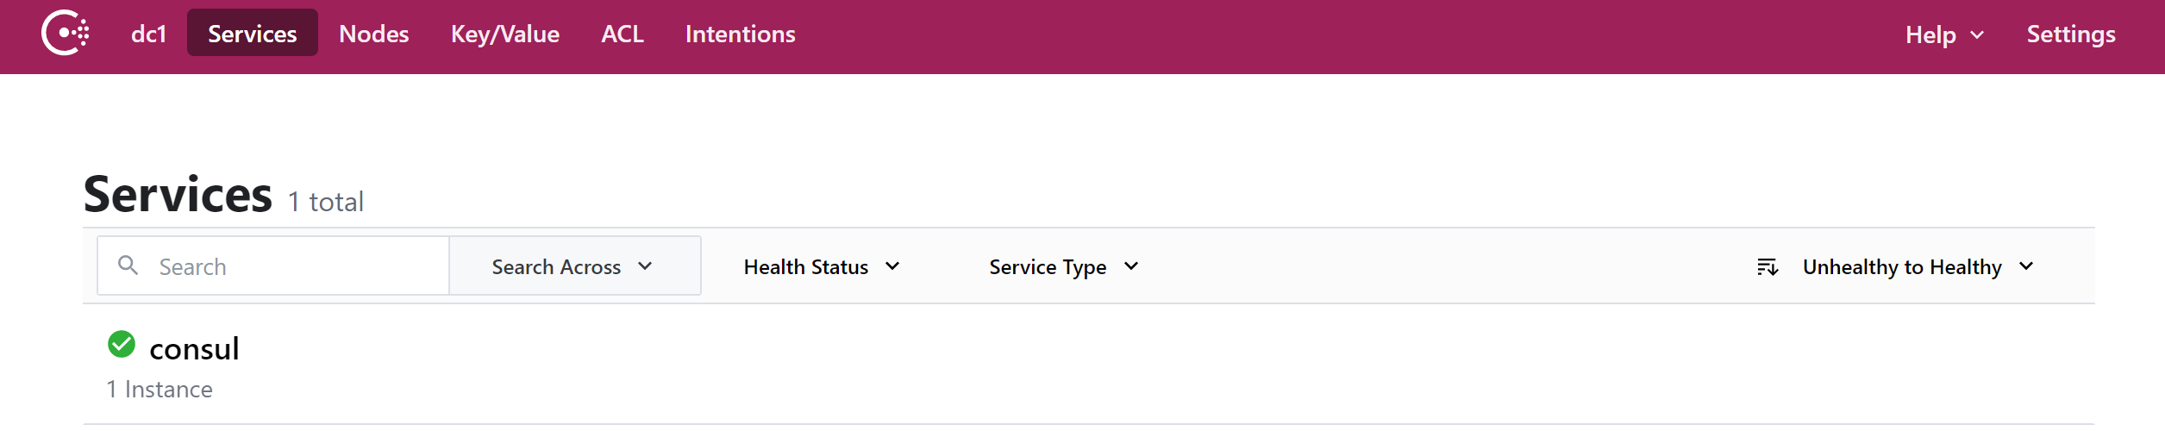Go to the Key/Value tab
Screen dimensions: 2165x431
(x=504, y=34)
